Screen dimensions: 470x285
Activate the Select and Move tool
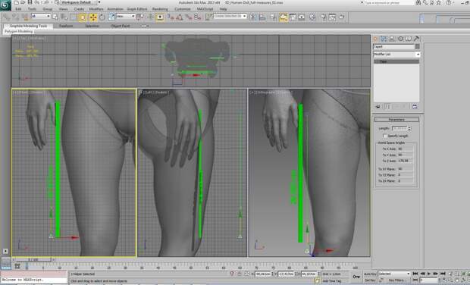point(93,17)
